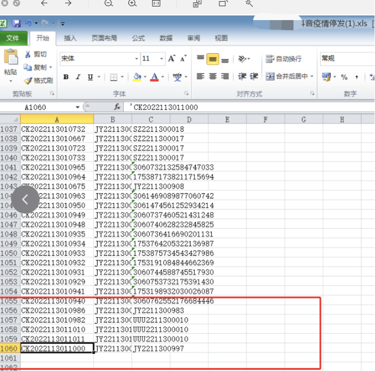Align text to top of cell

[201, 59]
